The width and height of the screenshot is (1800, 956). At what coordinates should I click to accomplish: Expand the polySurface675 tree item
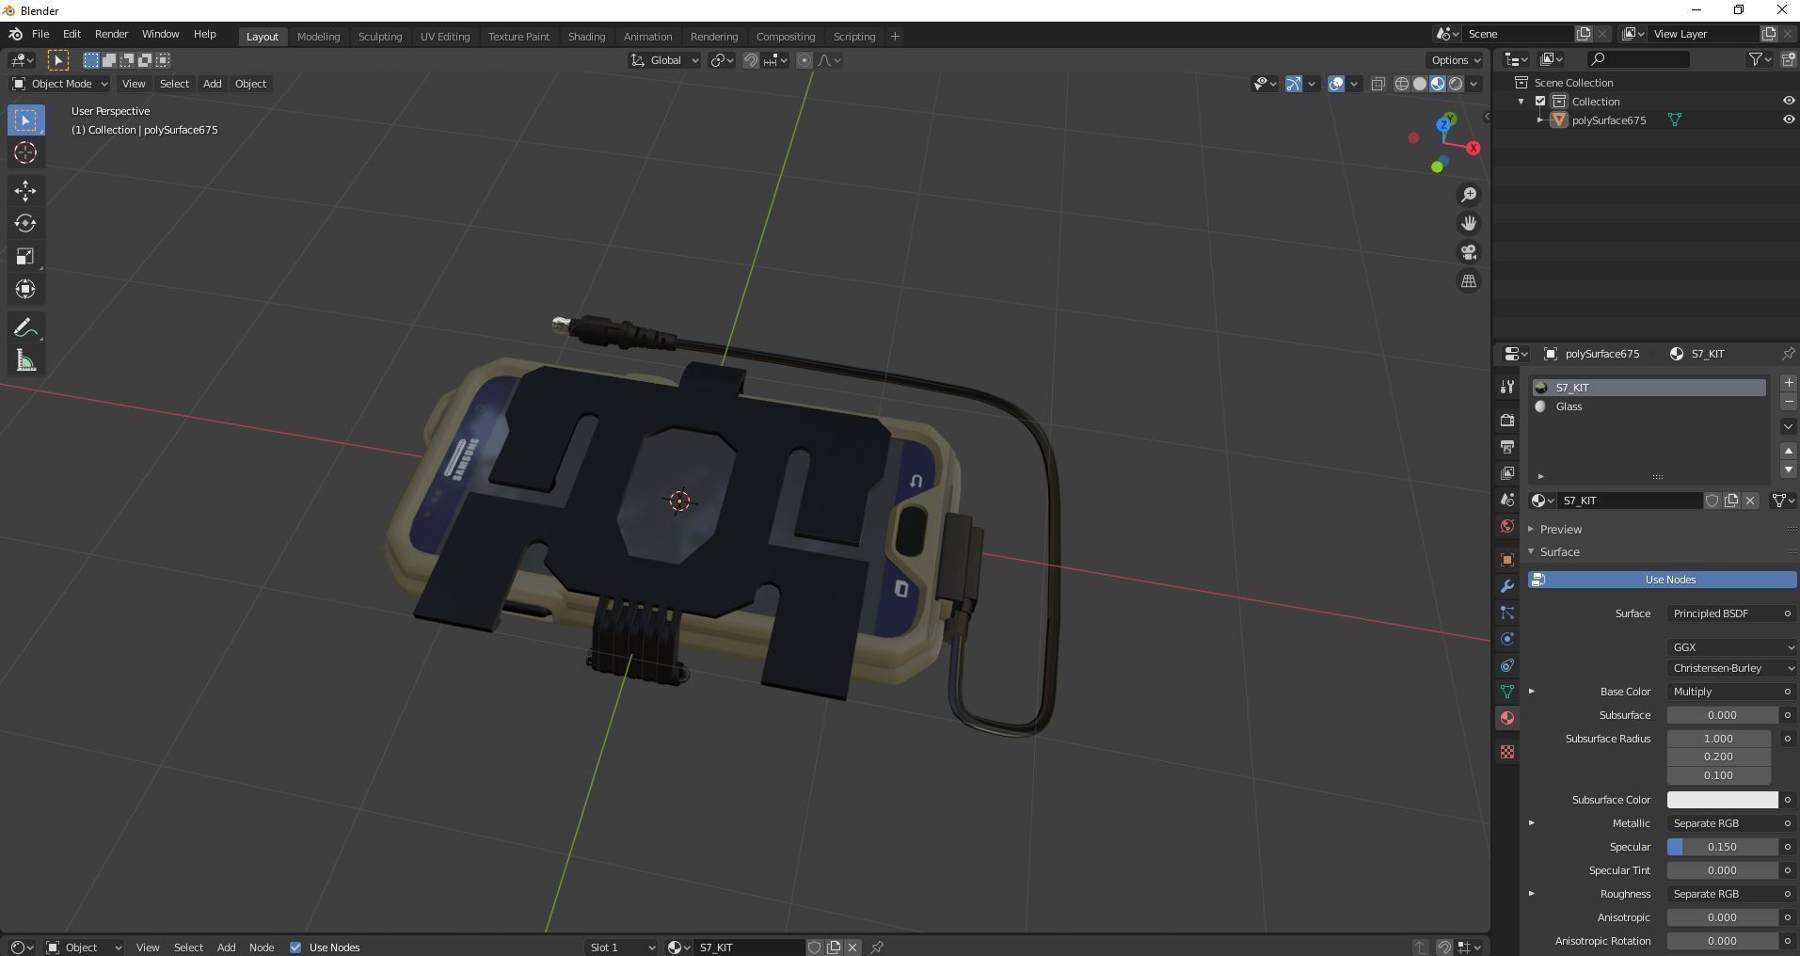tap(1540, 120)
